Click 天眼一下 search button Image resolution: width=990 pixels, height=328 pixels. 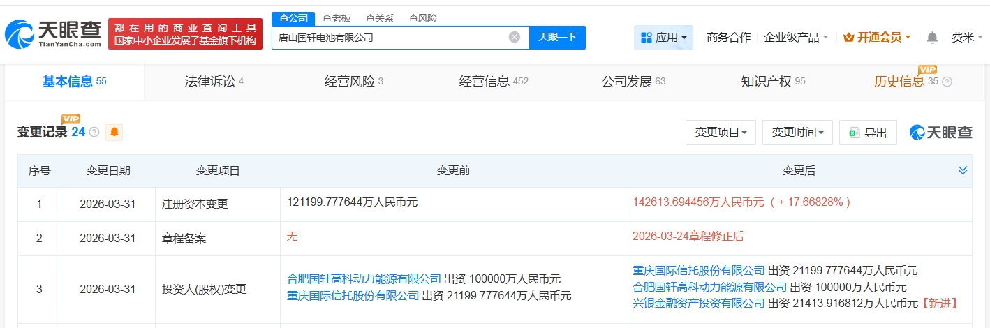click(557, 38)
